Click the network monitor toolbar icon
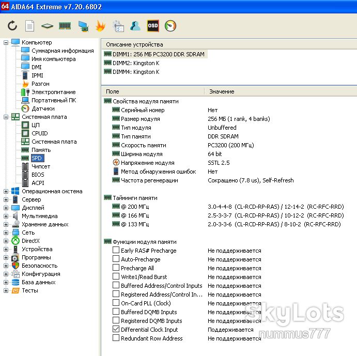 (83, 26)
